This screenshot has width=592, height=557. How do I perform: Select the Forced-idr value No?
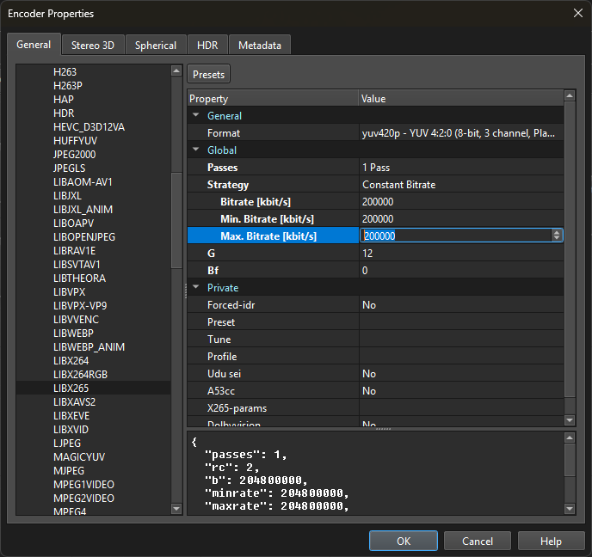pyautogui.click(x=369, y=305)
